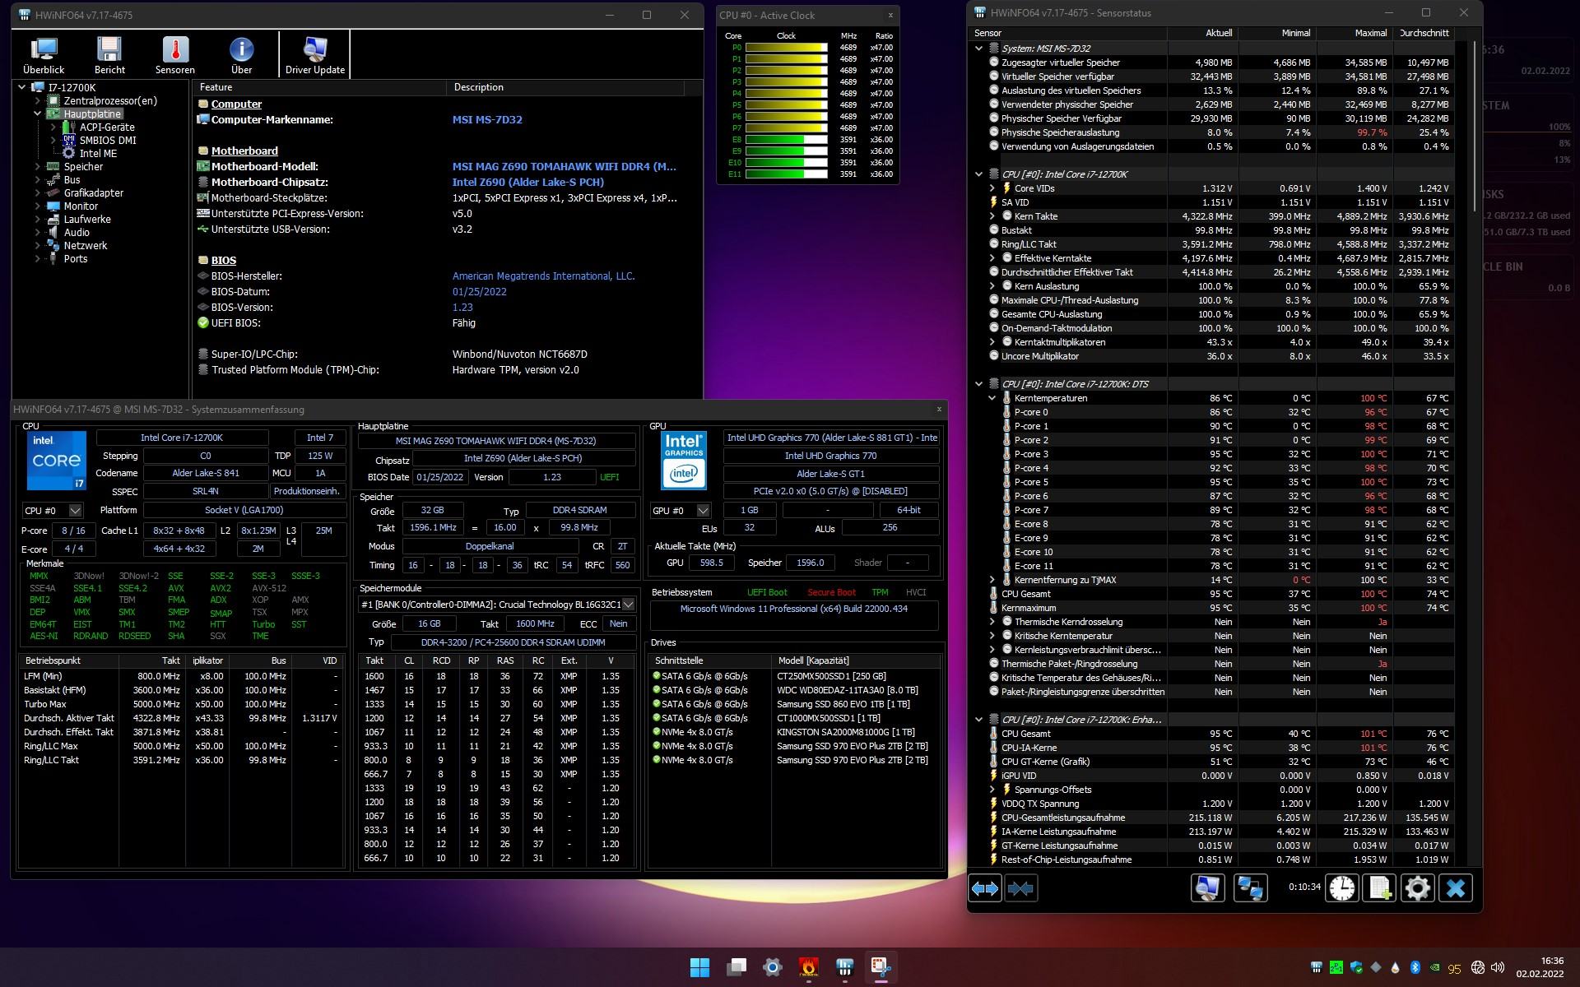1580x987 pixels.
Task: Open remote network computers icon in Sensorstatus
Action: point(1250,888)
